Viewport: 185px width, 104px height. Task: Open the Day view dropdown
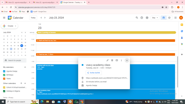tap(155, 18)
